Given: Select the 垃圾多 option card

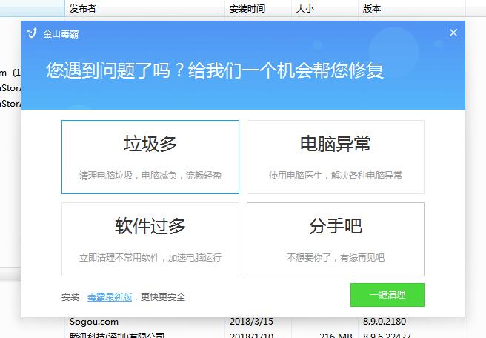Looking at the screenshot, I should (x=150, y=157).
